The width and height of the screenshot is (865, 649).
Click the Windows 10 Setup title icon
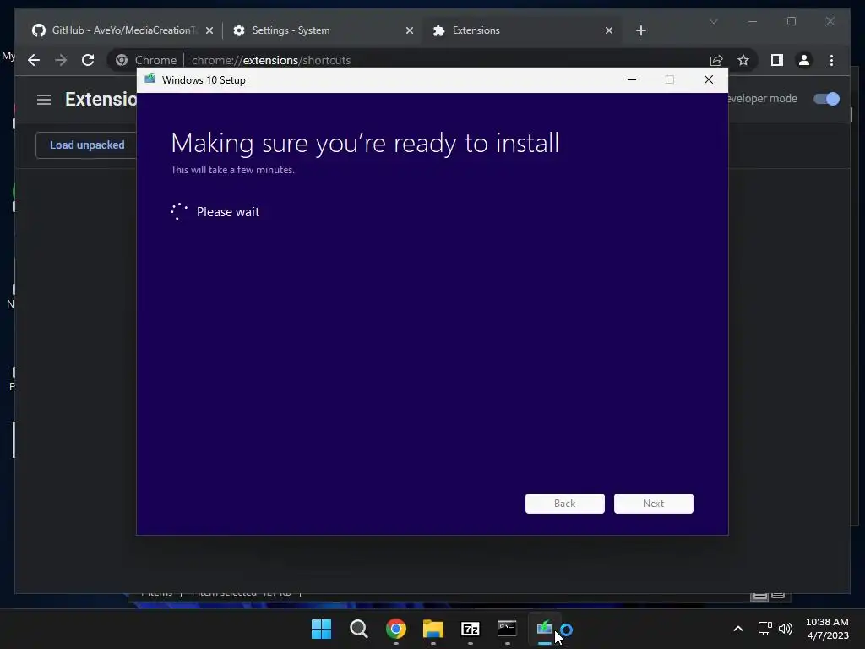tap(150, 79)
